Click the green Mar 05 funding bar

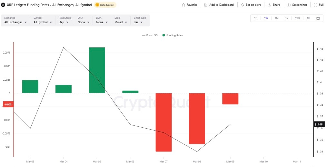pyautogui.click(x=97, y=70)
